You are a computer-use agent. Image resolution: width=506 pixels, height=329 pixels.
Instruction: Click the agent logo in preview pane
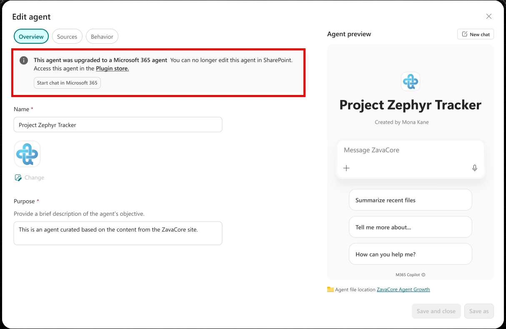(411, 81)
